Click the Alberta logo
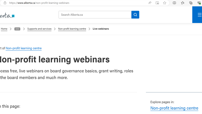The width and height of the screenshot is (202, 114). 7,15
